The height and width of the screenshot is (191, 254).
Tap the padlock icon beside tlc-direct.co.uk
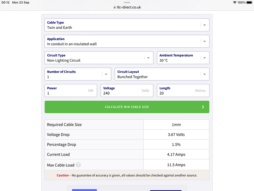point(115,7)
